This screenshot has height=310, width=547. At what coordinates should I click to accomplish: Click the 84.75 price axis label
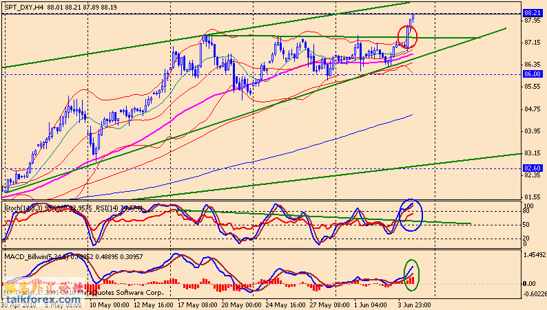533,109
